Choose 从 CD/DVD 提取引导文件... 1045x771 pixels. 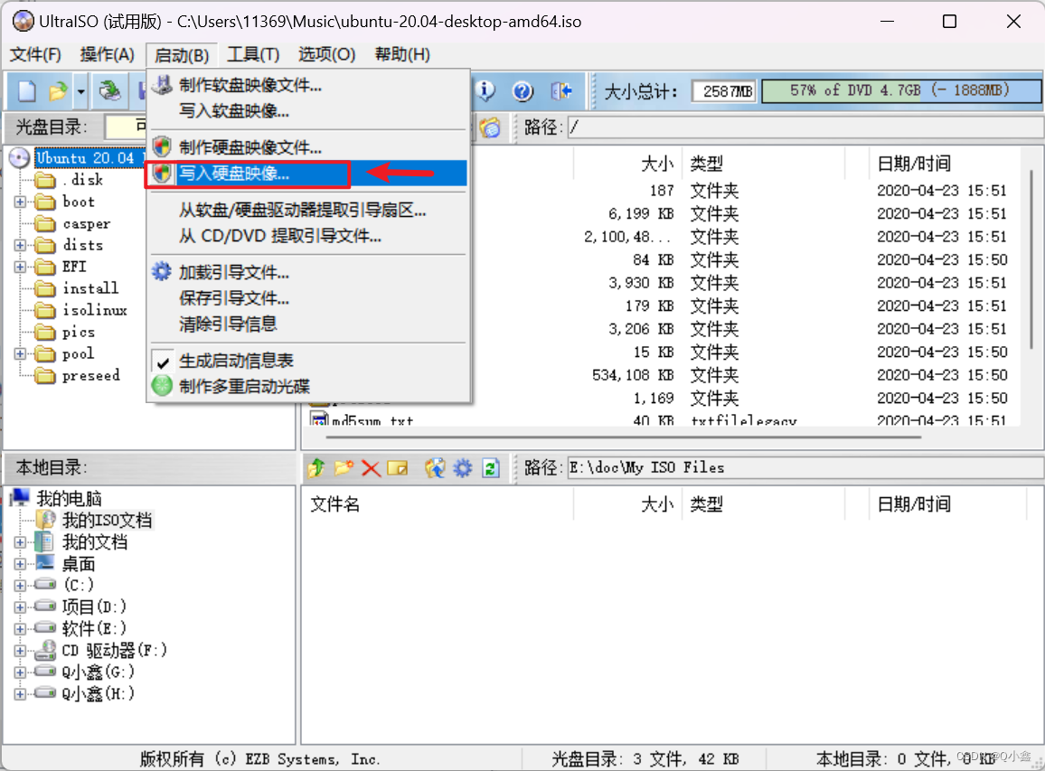tap(308, 236)
